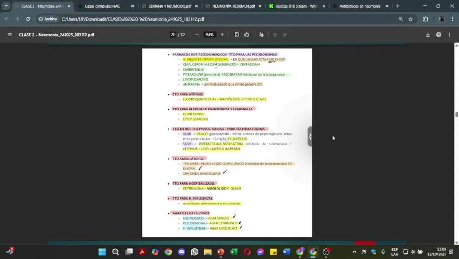Open Messenger from taskbar
This screenshot has width=459, height=259.
click(260, 252)
